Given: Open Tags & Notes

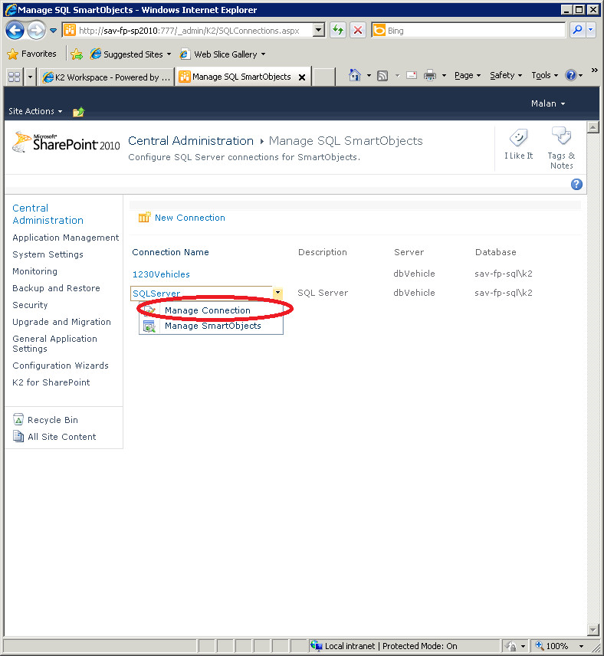Looking at the screenshot, I should [561, 148].
